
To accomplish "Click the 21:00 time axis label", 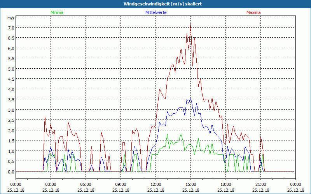I will coord(260,184).
